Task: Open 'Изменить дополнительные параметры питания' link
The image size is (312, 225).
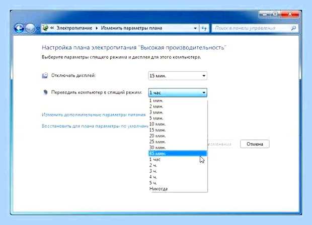Action: point(94,115)
